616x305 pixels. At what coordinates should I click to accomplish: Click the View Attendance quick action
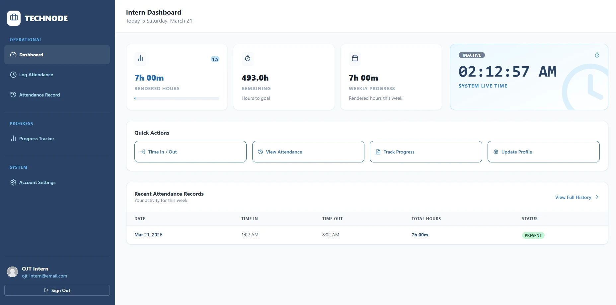point(308,152)
